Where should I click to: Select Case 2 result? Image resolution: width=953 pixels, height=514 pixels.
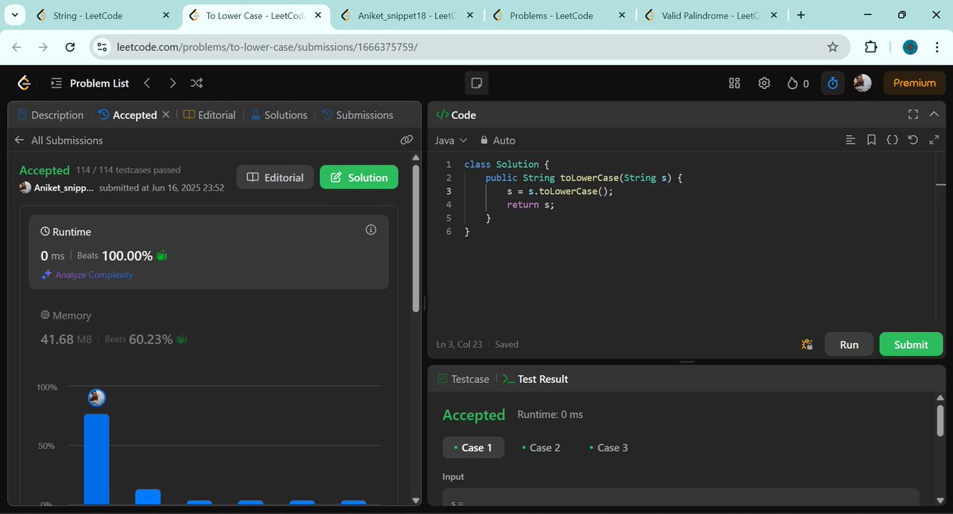pyautogui.click(x=541, y=447)
